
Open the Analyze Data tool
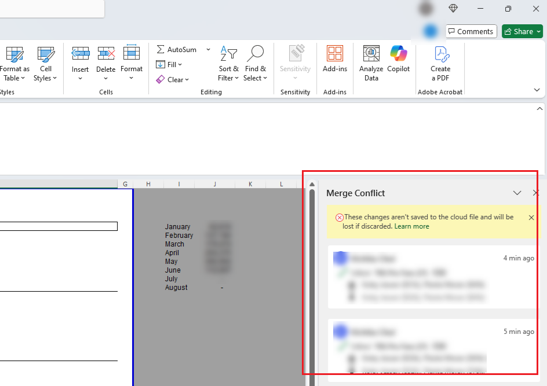tap(371, 63)
